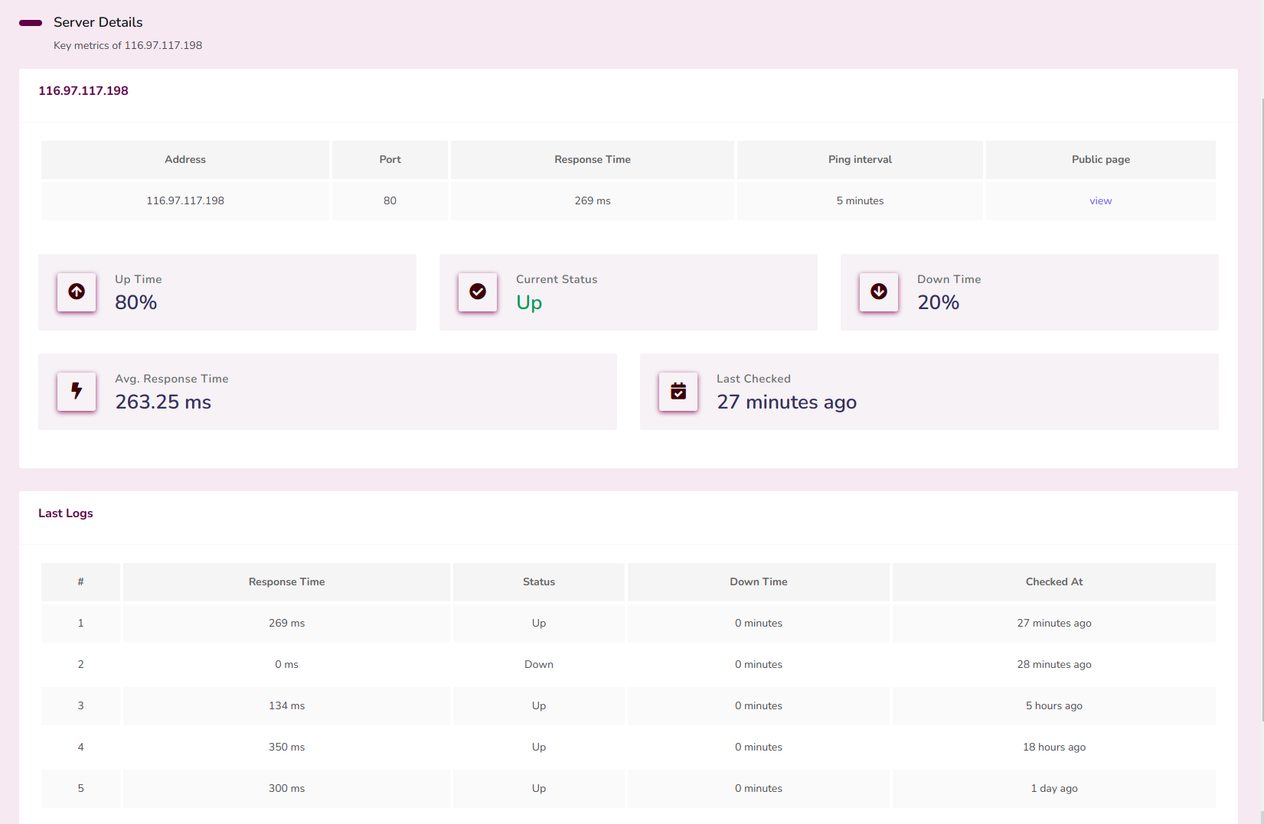1264x824 pixels.
Task: Select the Down Time column header in logs
Action: [758, 582]
